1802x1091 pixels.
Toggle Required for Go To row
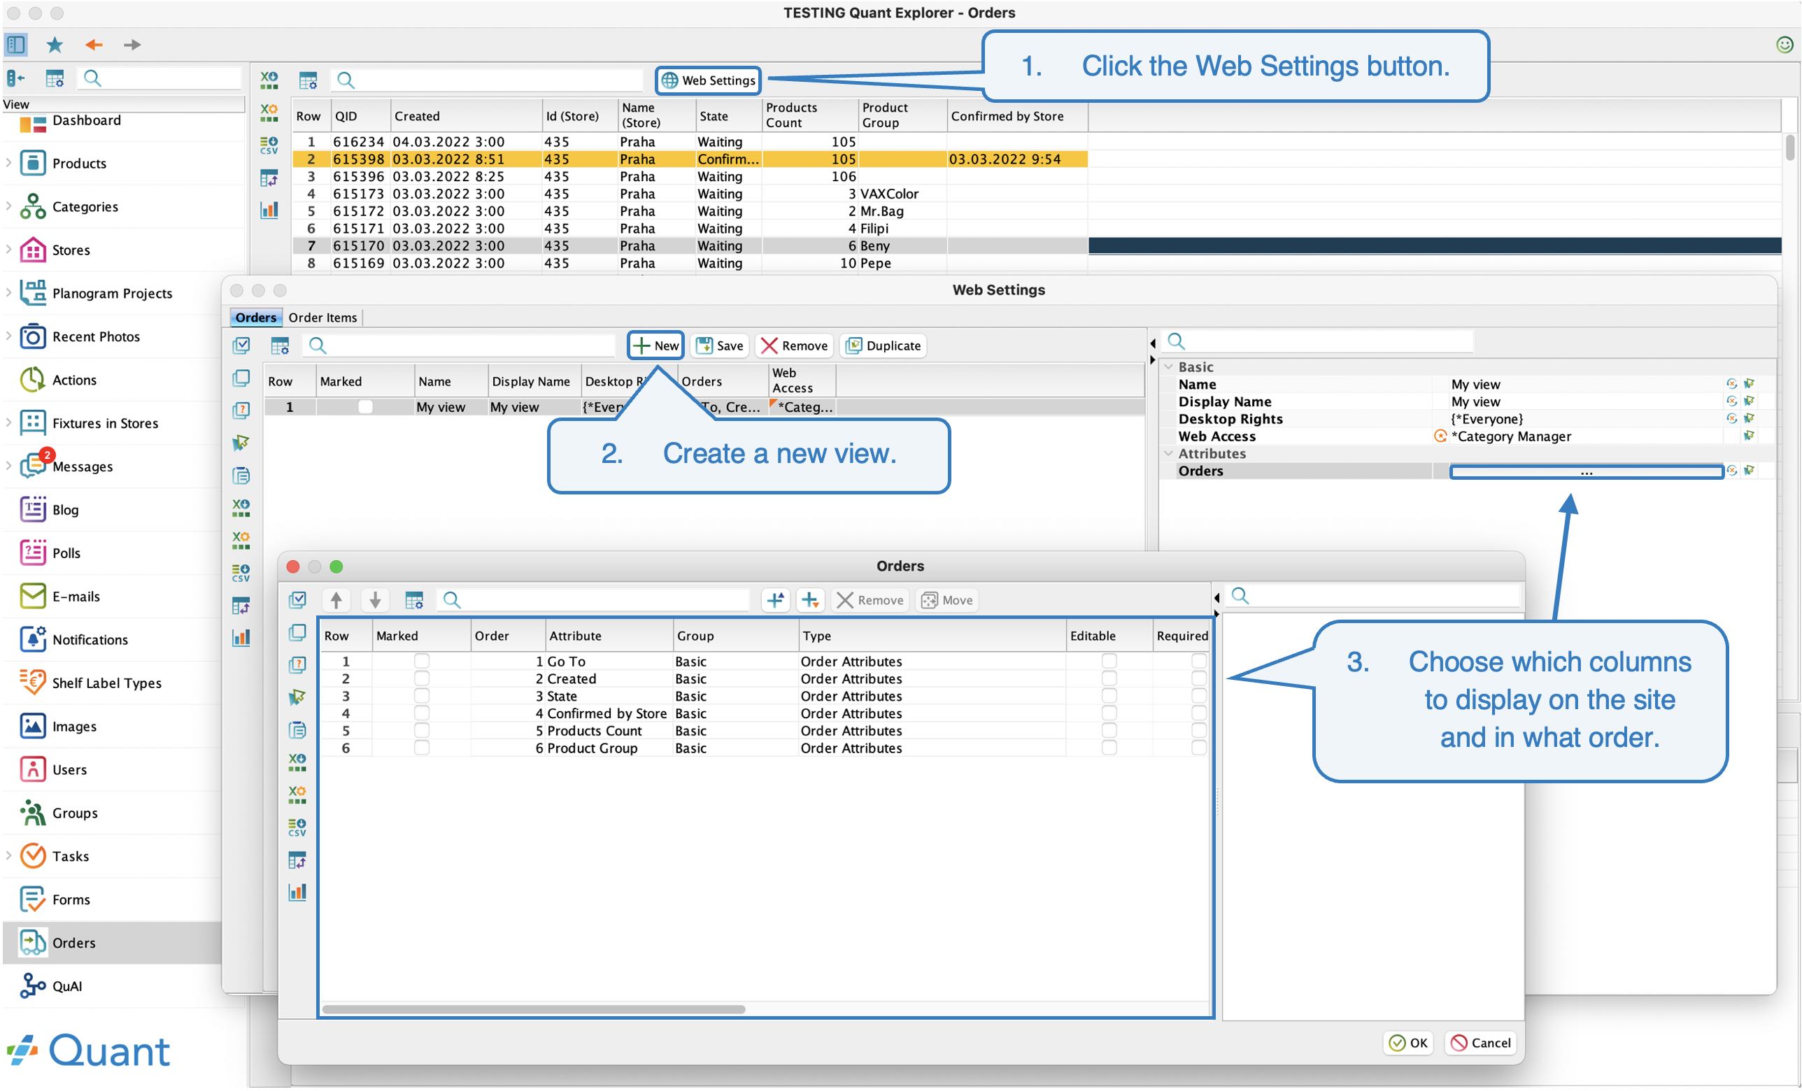point(1199,661)
